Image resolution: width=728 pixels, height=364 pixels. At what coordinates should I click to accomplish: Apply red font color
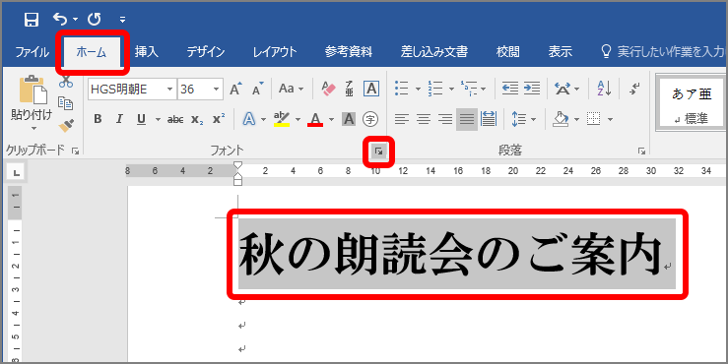point(315,119)
